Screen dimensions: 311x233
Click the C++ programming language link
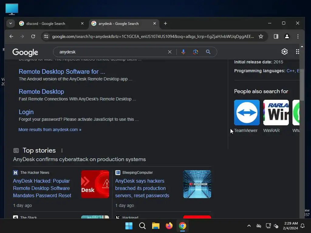pos(291,71)
